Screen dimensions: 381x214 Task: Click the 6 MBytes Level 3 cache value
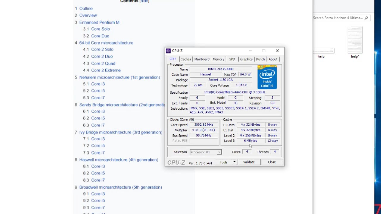coord(250,141)
